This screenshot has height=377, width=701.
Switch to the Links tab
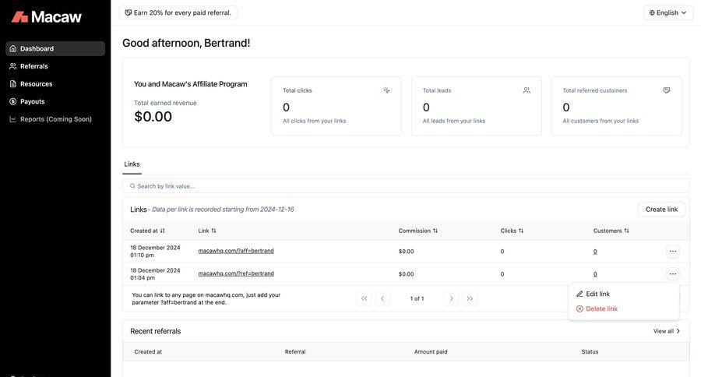[132, 164]
